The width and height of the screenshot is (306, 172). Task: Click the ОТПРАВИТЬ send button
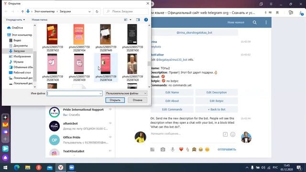[x=227, y=150]
